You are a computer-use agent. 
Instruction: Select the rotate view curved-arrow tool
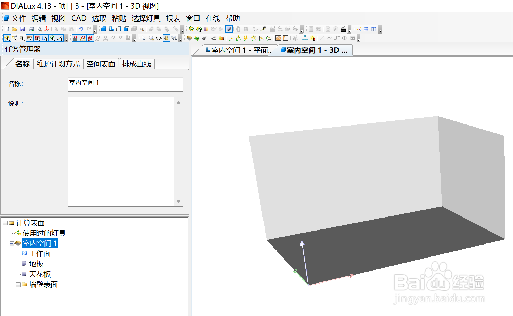click(x=159, y=38)
